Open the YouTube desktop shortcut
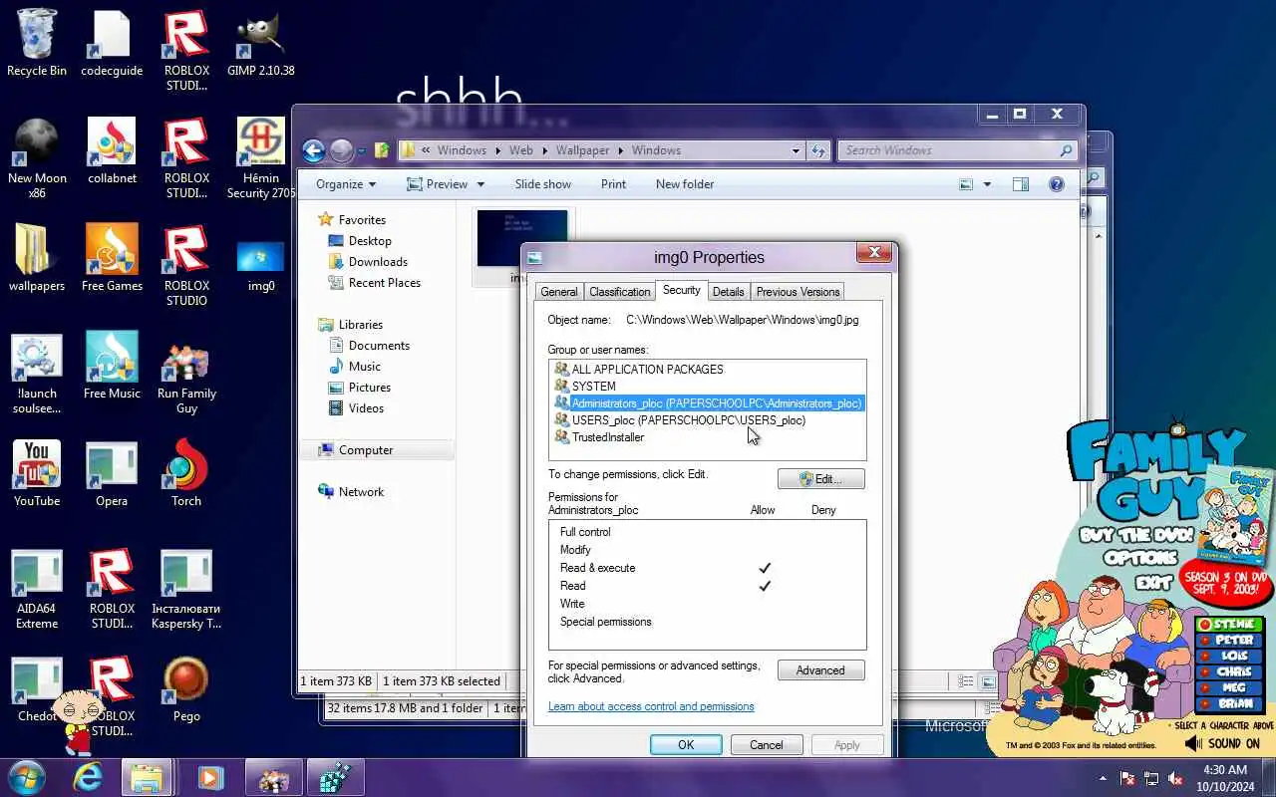This screenshot has width=1276, height=797. tap(37, 474)
